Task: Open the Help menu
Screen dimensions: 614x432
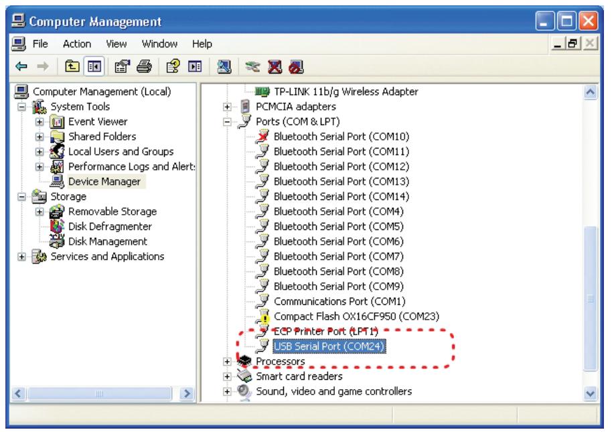Action: click(x=202, y=43)
